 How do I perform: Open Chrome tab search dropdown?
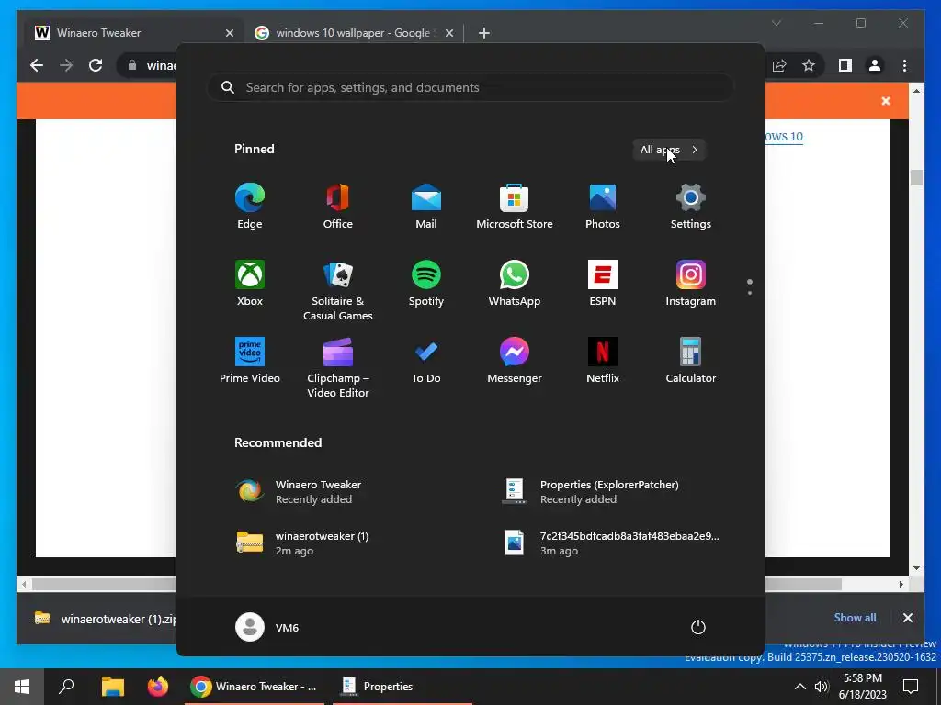[x=777, y=23]
